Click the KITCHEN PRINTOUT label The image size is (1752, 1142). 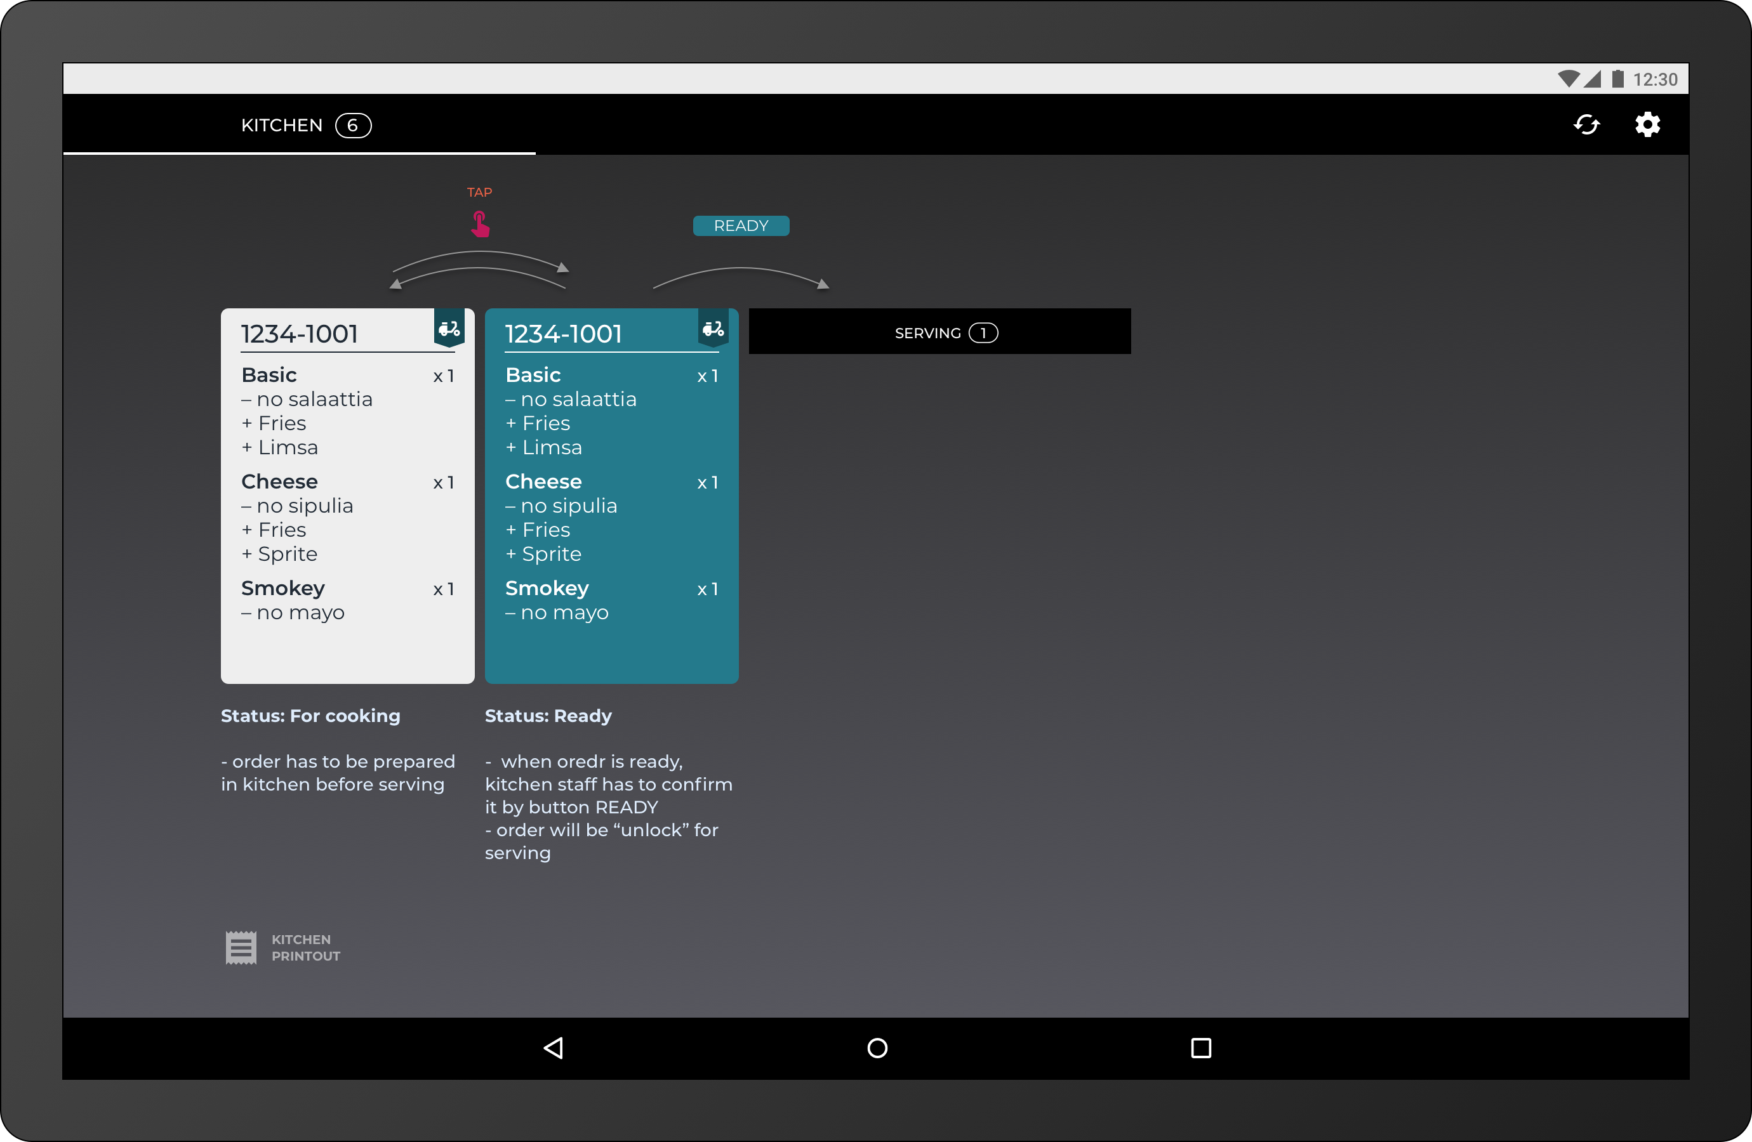pos(305,948)
